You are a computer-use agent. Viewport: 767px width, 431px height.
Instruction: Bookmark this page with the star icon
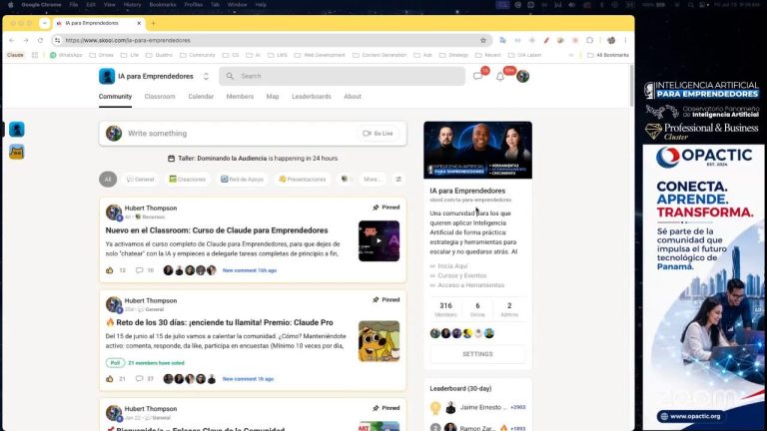tap(483, 40)
